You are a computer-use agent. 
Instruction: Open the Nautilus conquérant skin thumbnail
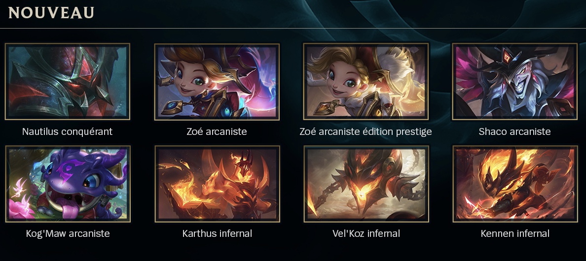tap(67, 82)
